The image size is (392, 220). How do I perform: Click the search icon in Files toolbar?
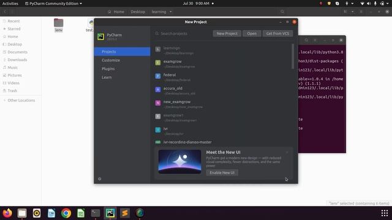[x=282, y=12]
